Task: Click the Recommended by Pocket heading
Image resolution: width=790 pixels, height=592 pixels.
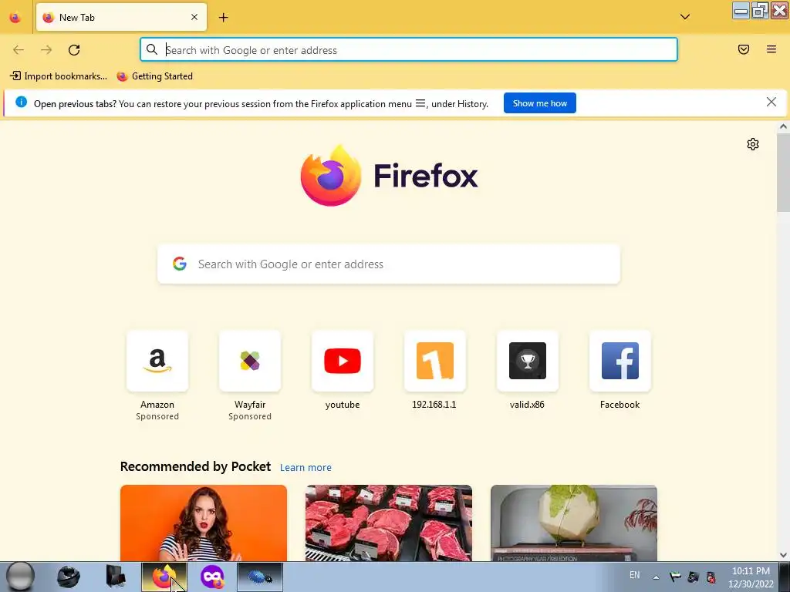Action: 195,466
